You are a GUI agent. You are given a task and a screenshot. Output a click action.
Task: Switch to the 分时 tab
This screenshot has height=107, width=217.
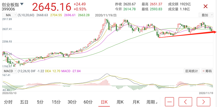click(8, 102)
